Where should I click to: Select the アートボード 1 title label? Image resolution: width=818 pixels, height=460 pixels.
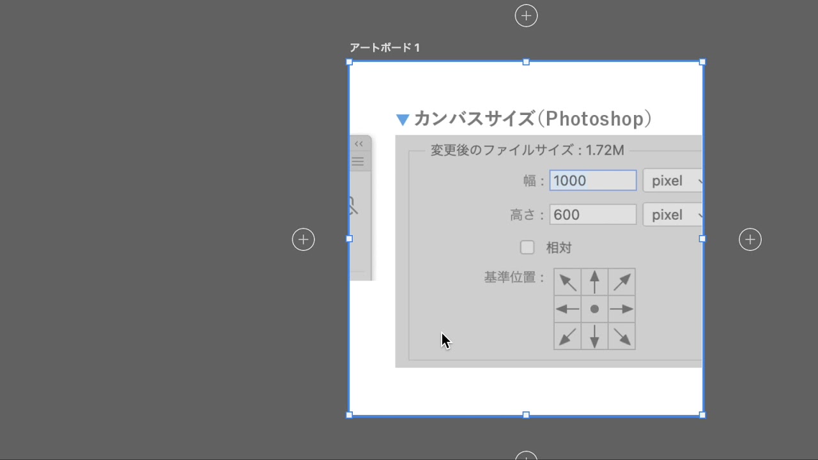(384, 48)
